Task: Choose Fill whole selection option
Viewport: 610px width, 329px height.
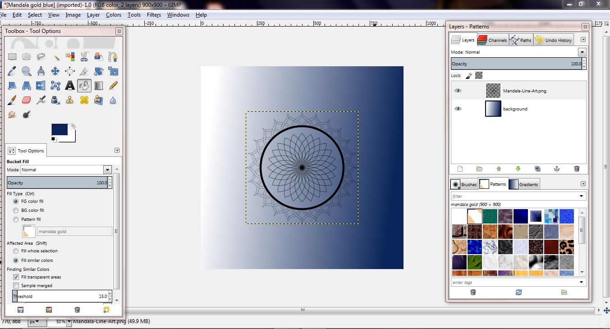Action: tap(16, 251)
